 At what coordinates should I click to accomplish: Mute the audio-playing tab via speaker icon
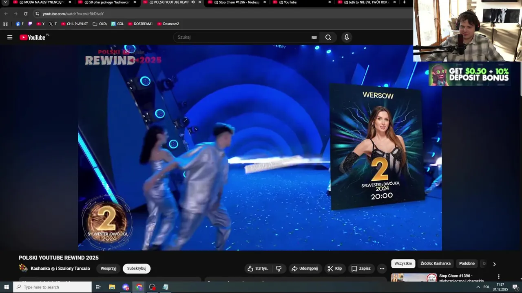193,2
